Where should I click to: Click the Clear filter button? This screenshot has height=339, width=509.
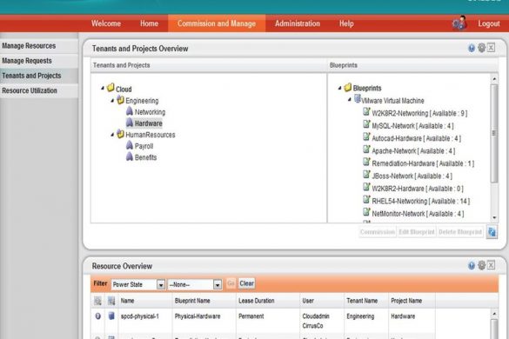point(247,283)
